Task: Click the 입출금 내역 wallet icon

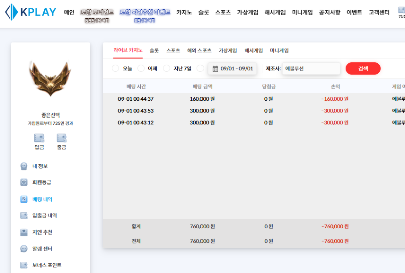Action: pyautogui.click(x=24, y=215)
